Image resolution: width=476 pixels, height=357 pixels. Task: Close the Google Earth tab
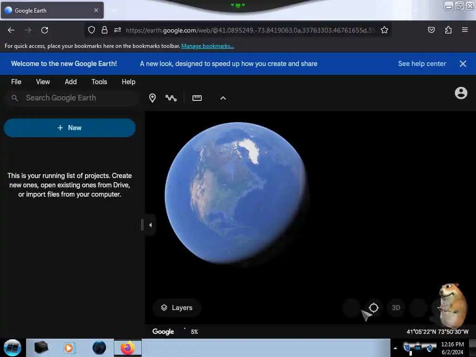[x=96, y=10]
